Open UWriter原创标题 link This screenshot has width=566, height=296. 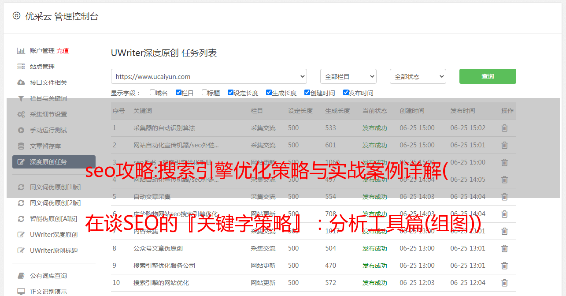(x=54, y=251)
